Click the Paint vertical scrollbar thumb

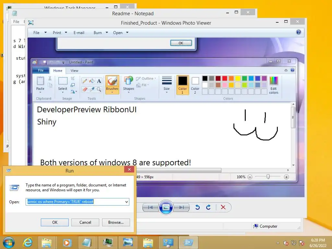(x=293, y=117)
